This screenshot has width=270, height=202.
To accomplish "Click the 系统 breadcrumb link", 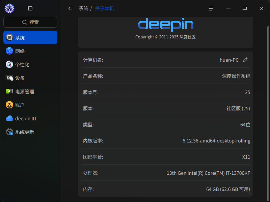I will click(83, 8).
